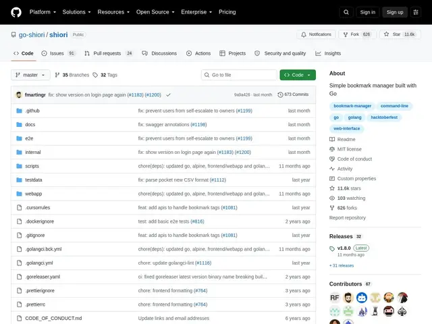Switch to the Pull requests tab
Viewport: 432px width, 324px height.
[109, 53]
